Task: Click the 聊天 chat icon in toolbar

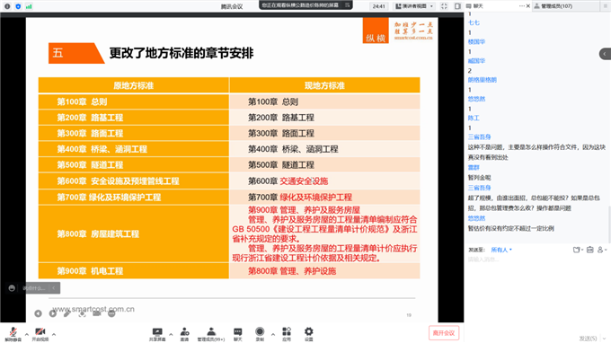Action: pyautogui.click(x=238, y=334)
